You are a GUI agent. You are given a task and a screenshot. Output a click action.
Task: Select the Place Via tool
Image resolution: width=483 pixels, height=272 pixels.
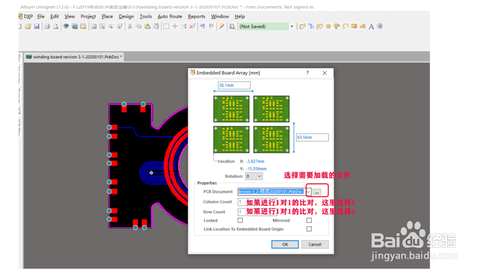pos(337,27)
